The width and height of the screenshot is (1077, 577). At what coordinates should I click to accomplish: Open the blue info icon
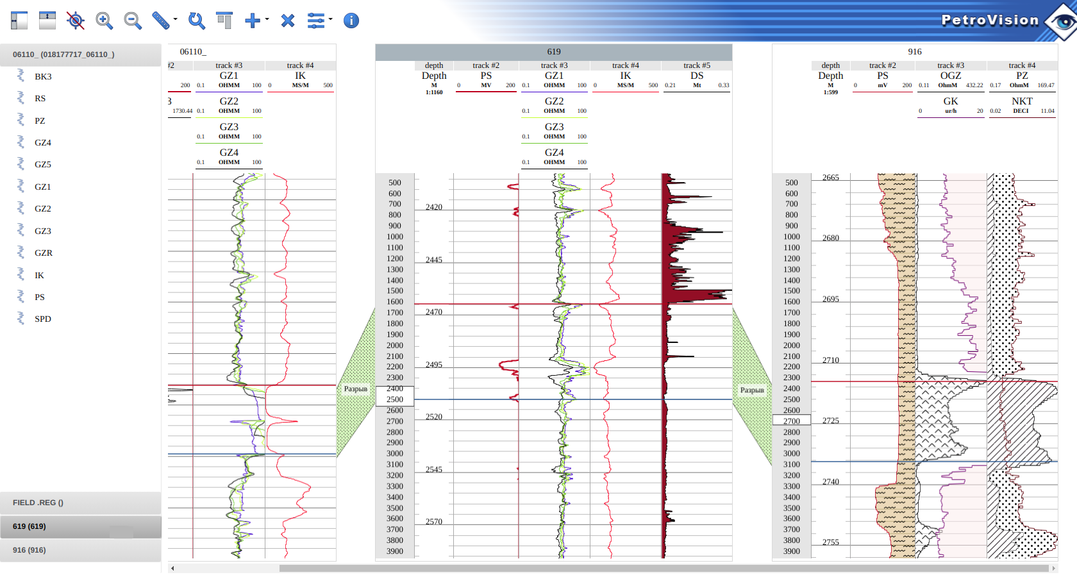[351, 21]
